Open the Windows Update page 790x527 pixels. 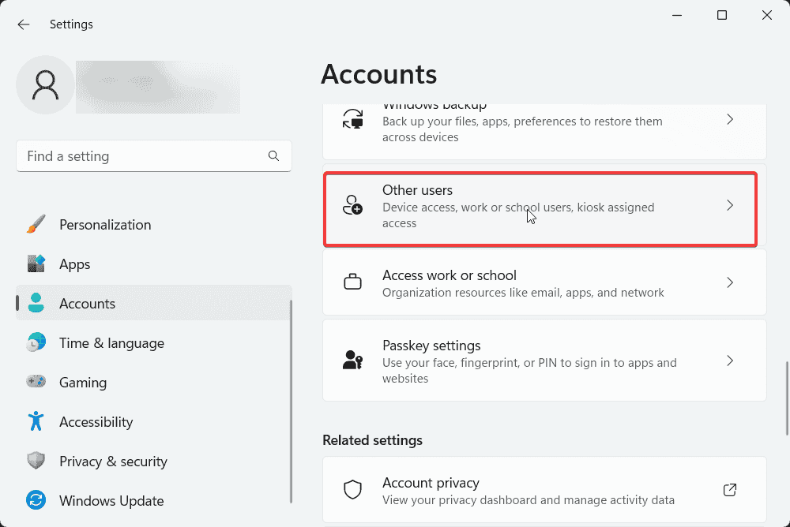coord(154,500)
